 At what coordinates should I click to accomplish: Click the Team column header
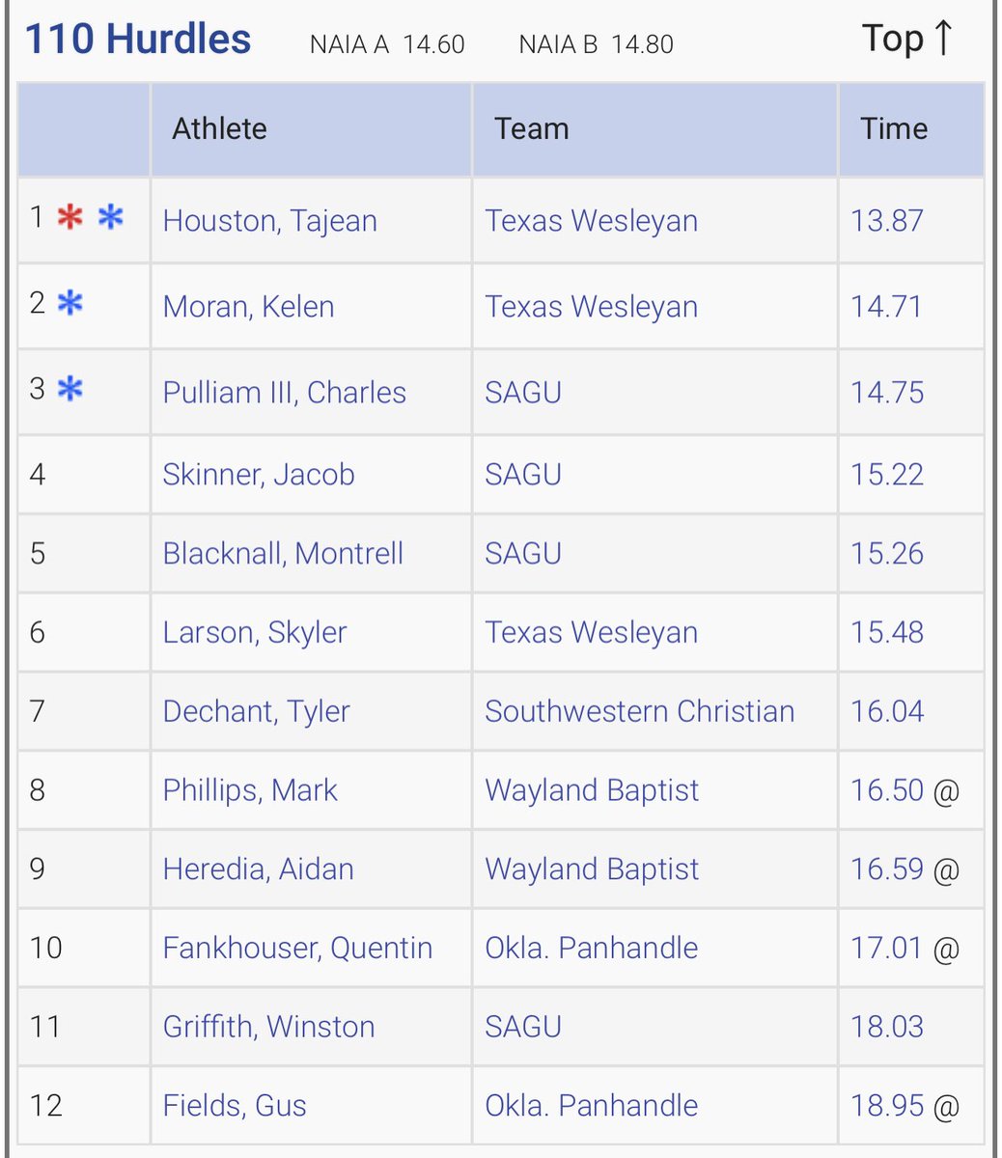[x=532, y=128]
